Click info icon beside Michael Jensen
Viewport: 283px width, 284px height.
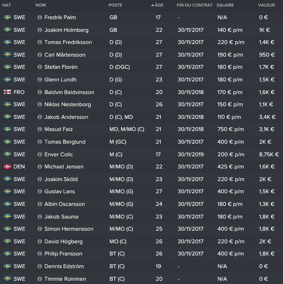click(x=39, y=167)
